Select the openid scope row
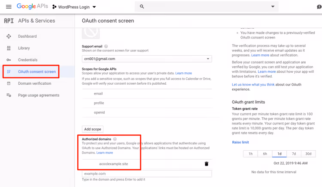Screen dimensions: 322x187 (147, 112)
